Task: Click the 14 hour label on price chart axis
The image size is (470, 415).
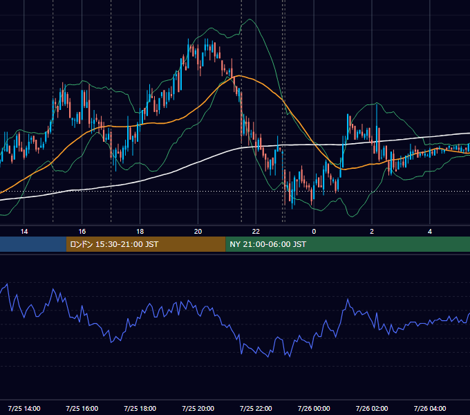Action: click(24, 232)
